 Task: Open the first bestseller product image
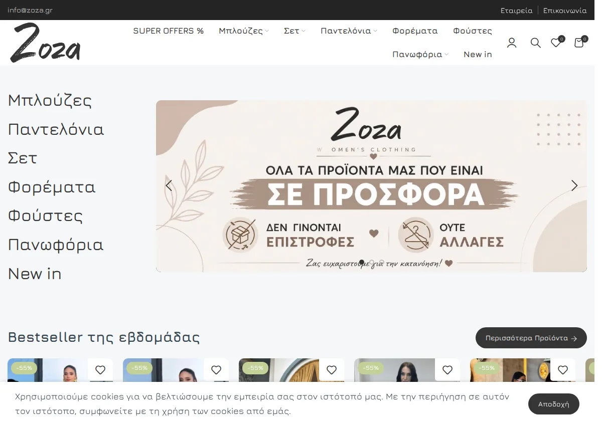tap(60, 371)
